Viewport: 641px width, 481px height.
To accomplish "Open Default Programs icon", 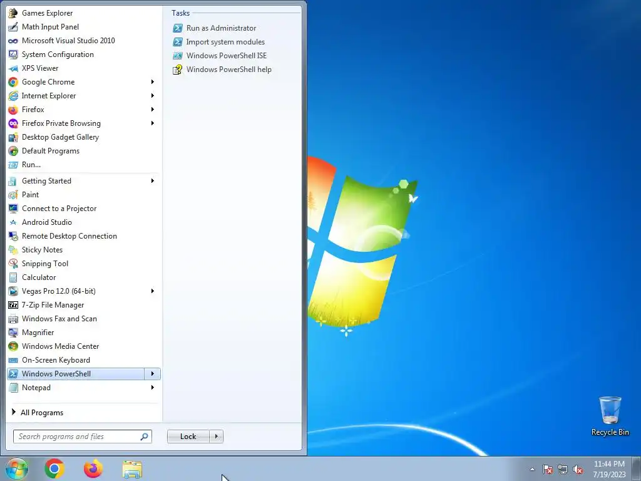I will 13,151.
